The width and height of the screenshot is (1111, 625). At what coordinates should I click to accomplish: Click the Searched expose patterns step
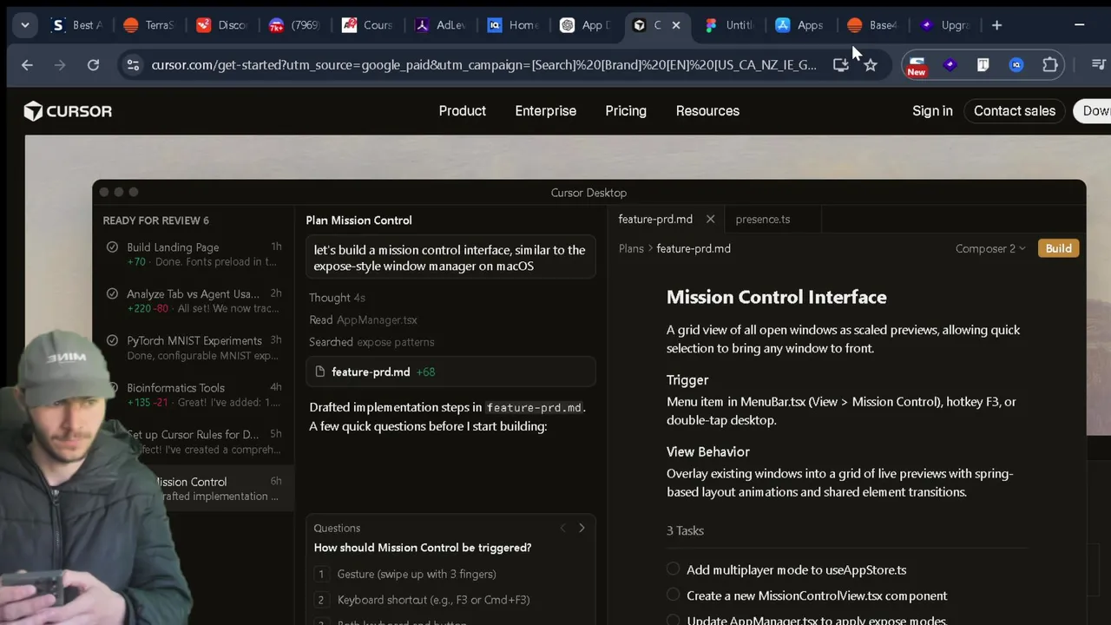click(371, 342)
